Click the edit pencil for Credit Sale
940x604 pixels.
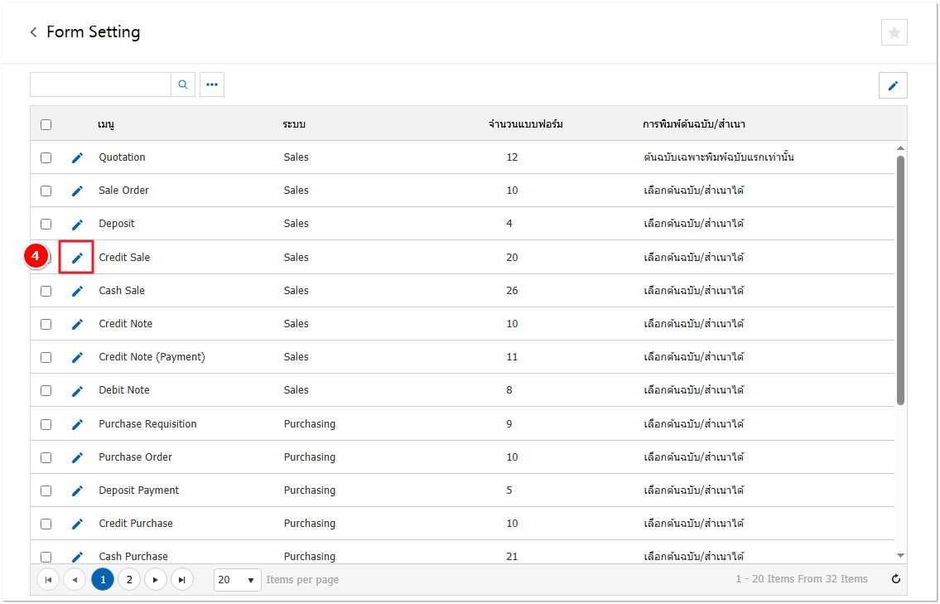(x=77, y=258)
